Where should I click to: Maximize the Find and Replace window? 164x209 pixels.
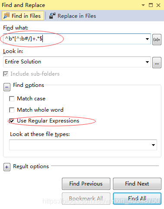(x=151, y=5)
